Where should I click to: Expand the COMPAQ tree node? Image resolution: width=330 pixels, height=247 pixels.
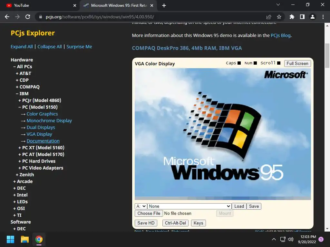click(x=28, y=87)
